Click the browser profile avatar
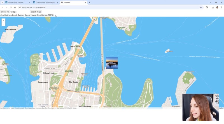This screenshot has width=224, height=124. coord(217,7)
